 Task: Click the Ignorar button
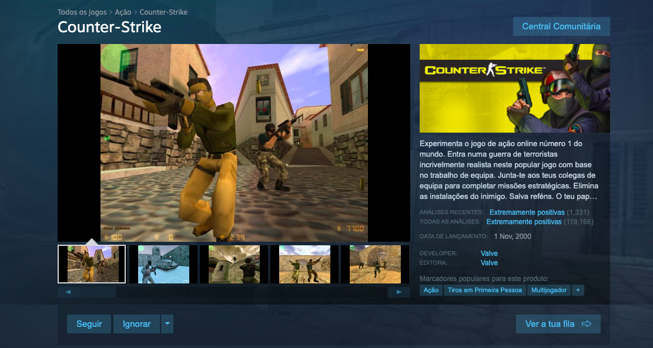[136, 324]
